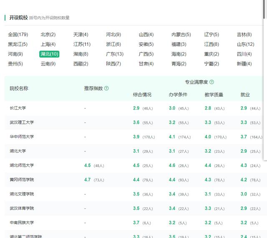The image size is (267, 238).
Task: Select 河北(9) region filter
Action: 113,35
